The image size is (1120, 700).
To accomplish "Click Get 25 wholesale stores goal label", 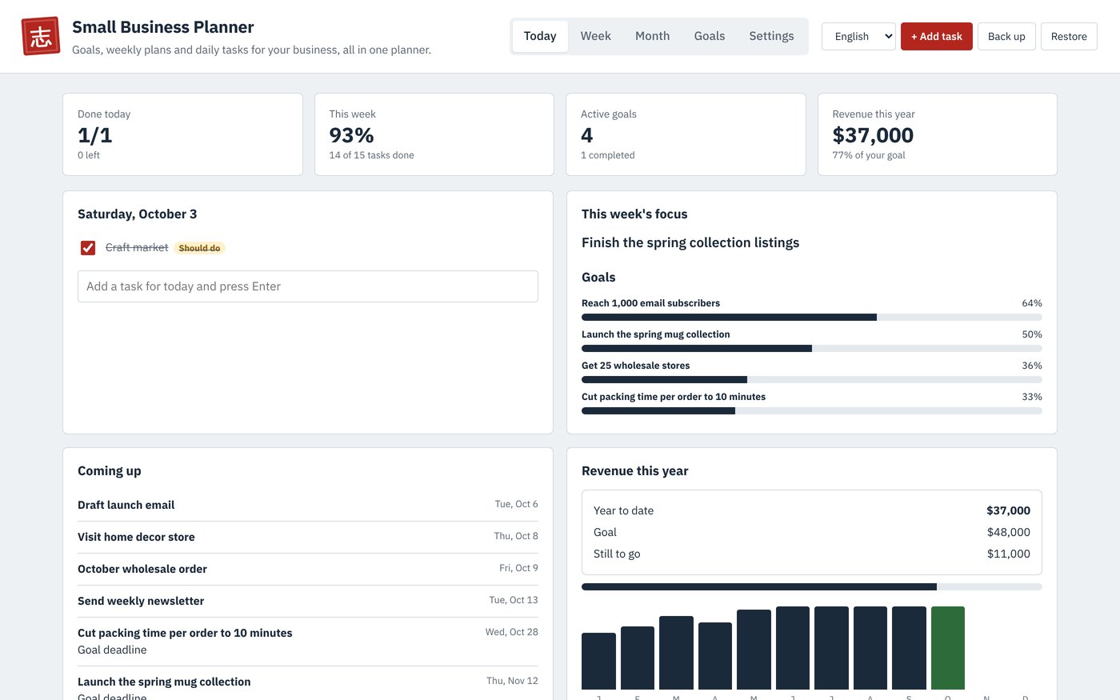I will pyautogui.click(x=635, y=366).
